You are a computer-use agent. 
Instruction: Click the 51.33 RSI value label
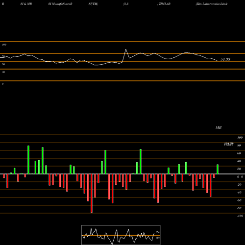(225, 59)
